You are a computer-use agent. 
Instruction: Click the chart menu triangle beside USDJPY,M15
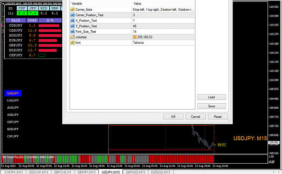3,4
